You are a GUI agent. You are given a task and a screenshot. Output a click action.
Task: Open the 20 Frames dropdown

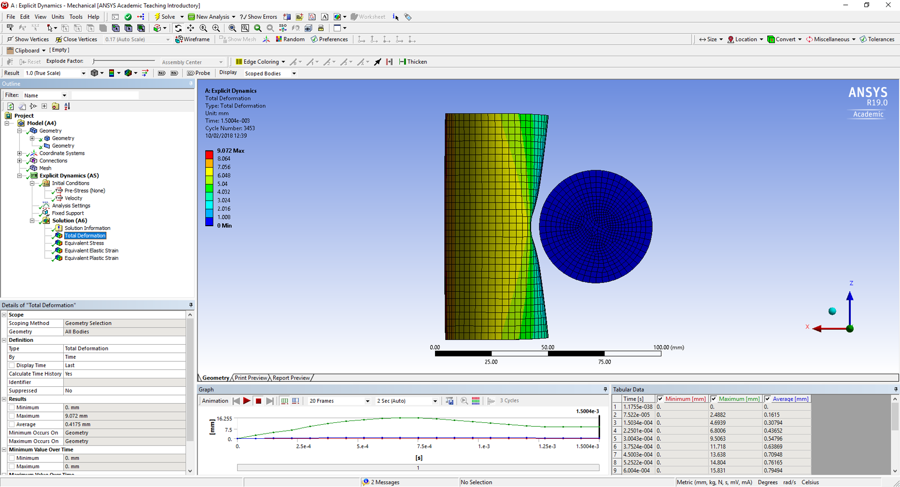tap(367, 401)
